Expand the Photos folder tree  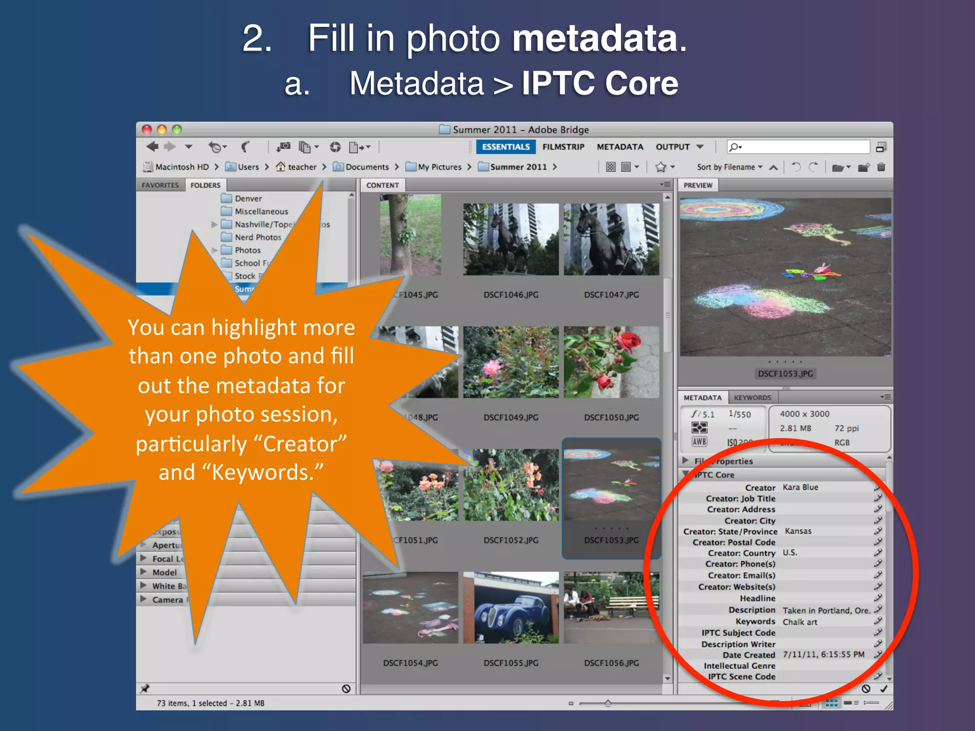tap(215, 250)
